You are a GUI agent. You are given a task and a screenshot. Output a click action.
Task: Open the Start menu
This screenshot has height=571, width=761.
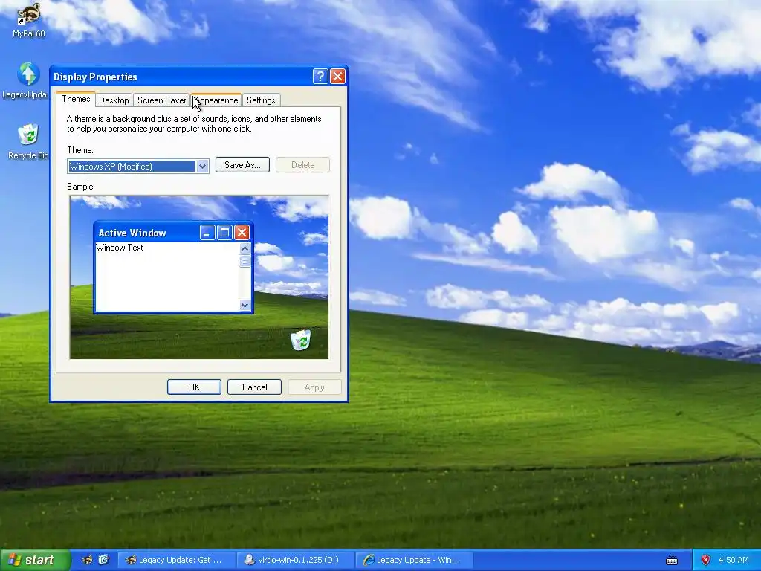coord(35,561)
